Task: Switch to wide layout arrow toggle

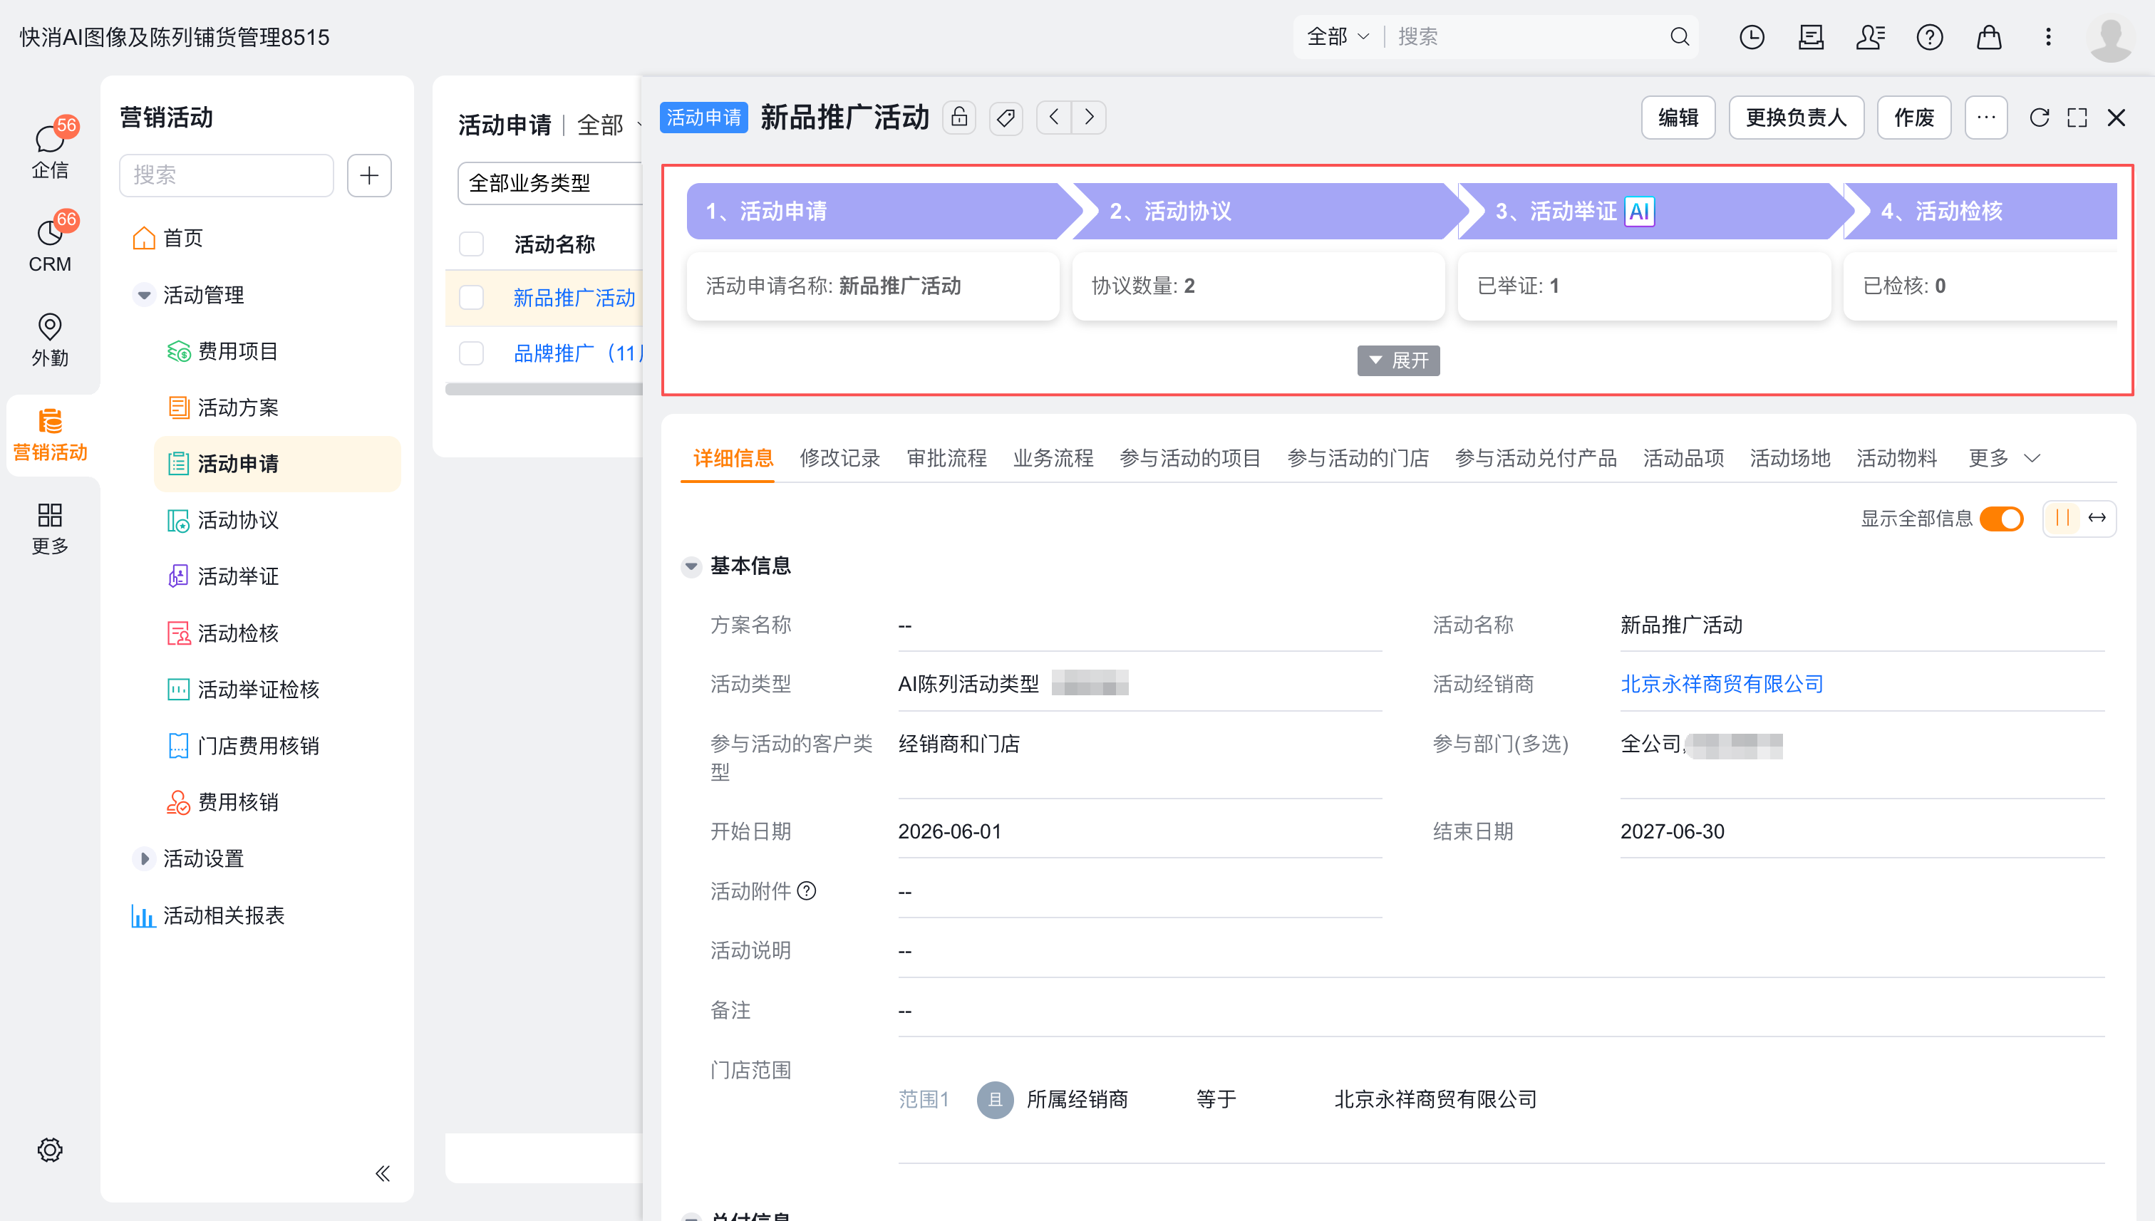Action: pos(2097,519)
